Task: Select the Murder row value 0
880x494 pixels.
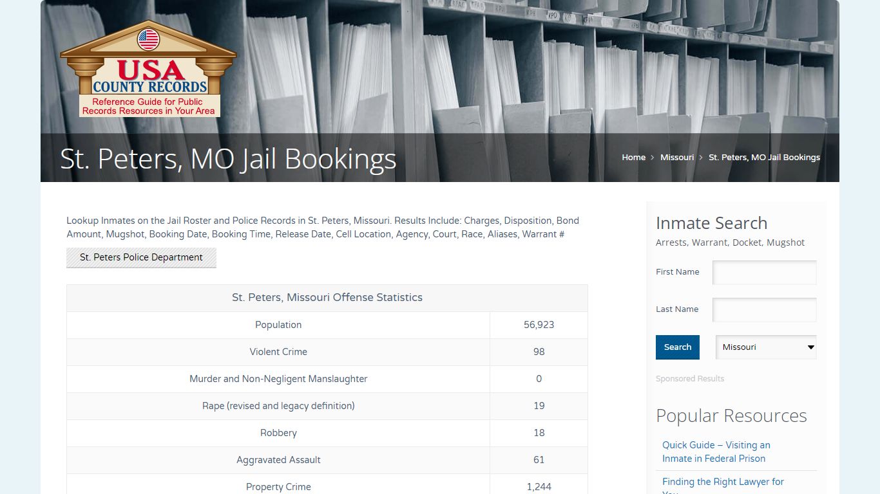Action: point(539,379)
